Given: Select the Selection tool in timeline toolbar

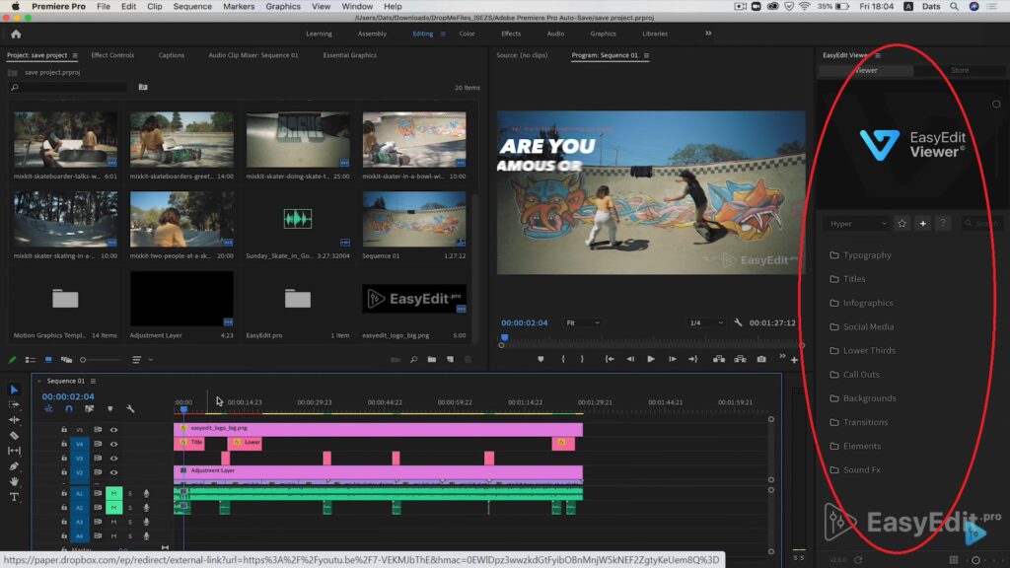Looking at the screenshot, I should [14, 390].
